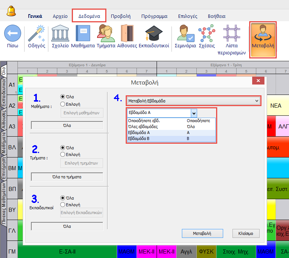Open the Τμήματα classes icon
This screenshot has height=258, width=289.
[106, 35]
